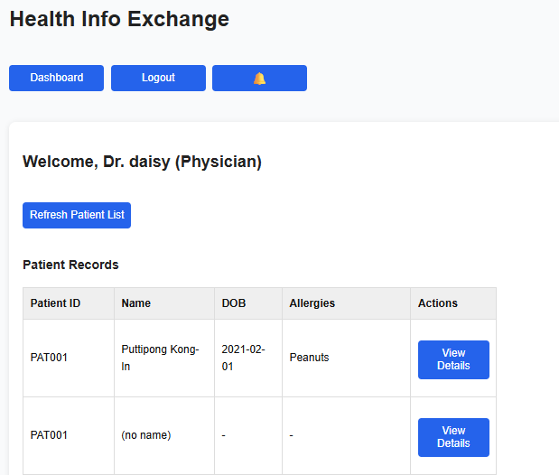Click the Patient ID column header
The width and height of the screenshot is (559, 475).
coord(55,303)
